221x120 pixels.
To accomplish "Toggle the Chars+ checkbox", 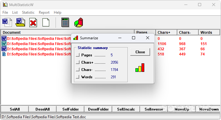I will click(78, 62).
